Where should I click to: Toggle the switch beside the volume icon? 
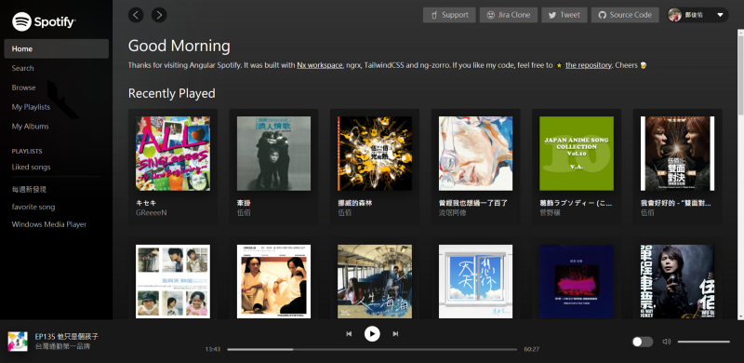pyautogui.click(x=643, y=342)
